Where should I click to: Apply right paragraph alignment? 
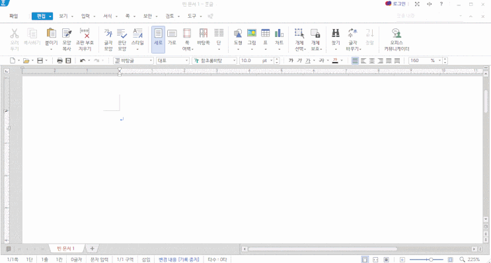[380, 60]
